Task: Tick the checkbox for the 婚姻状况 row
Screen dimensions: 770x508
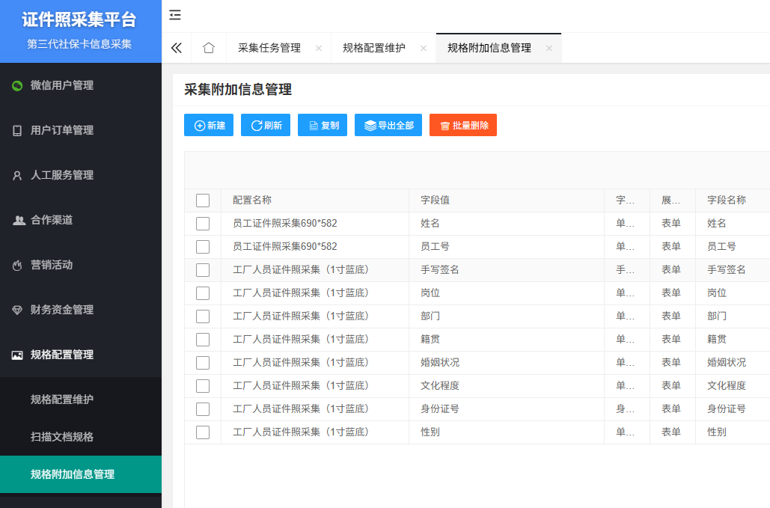Action: point(203,363)
